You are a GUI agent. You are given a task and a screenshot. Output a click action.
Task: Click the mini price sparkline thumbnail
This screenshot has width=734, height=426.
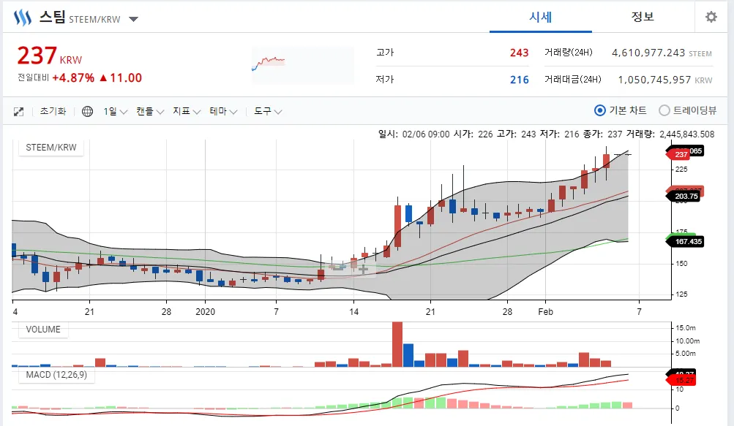pos(303,66)
